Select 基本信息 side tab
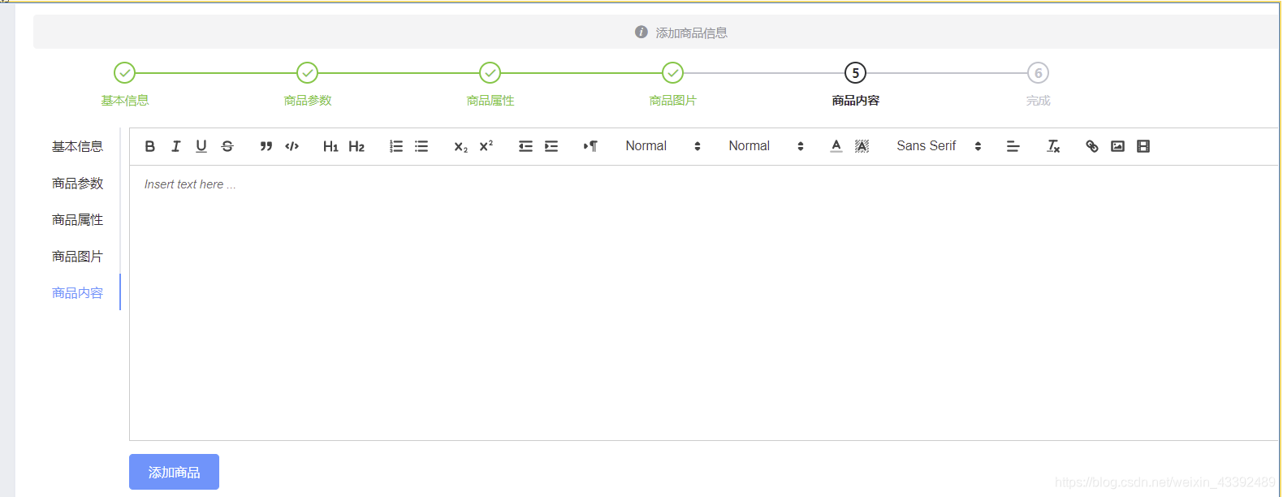Image resolution: width=1283 pixels, height=497 pixels. pyautogui.click(x=78, y=146)
